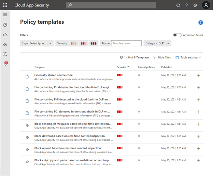This screenshot has width=213, height=176.
Task: Open the Dashboard gauge icon in sidebar
Action: (5, 25)
